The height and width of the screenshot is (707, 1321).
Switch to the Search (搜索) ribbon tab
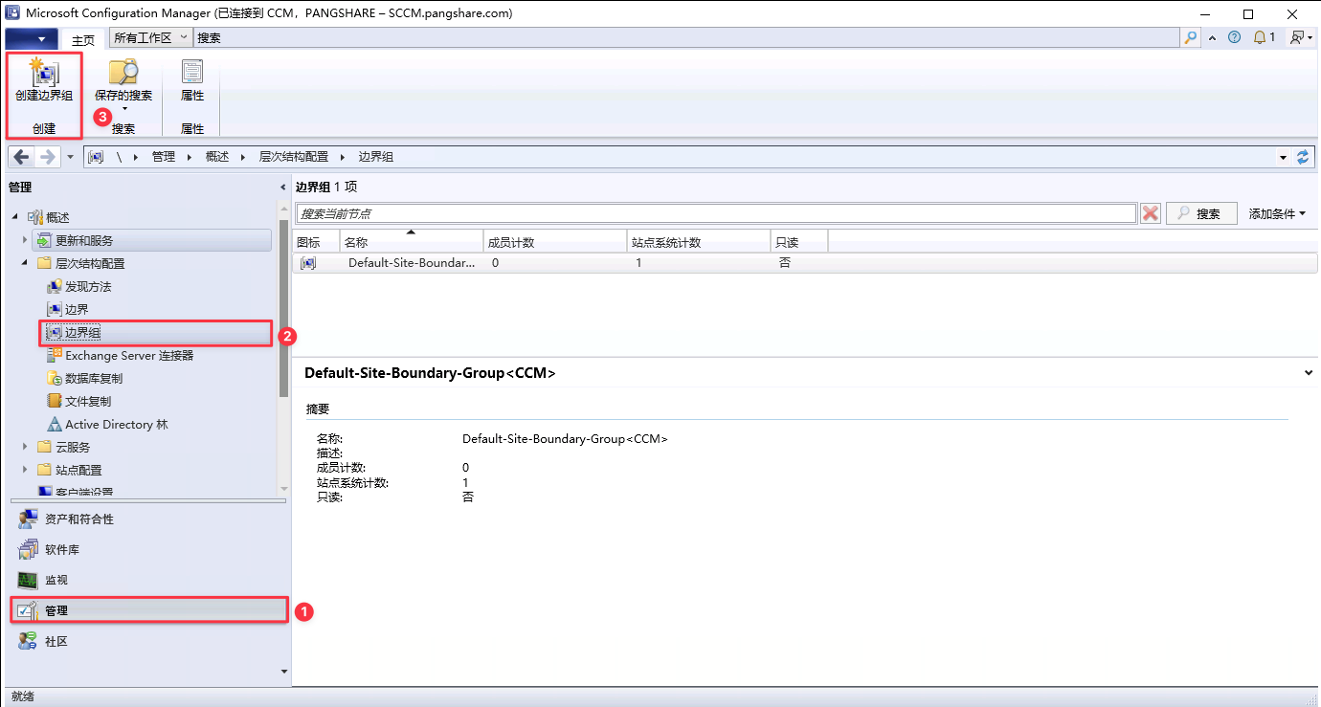pyautogui.click(x=209, y=38)
